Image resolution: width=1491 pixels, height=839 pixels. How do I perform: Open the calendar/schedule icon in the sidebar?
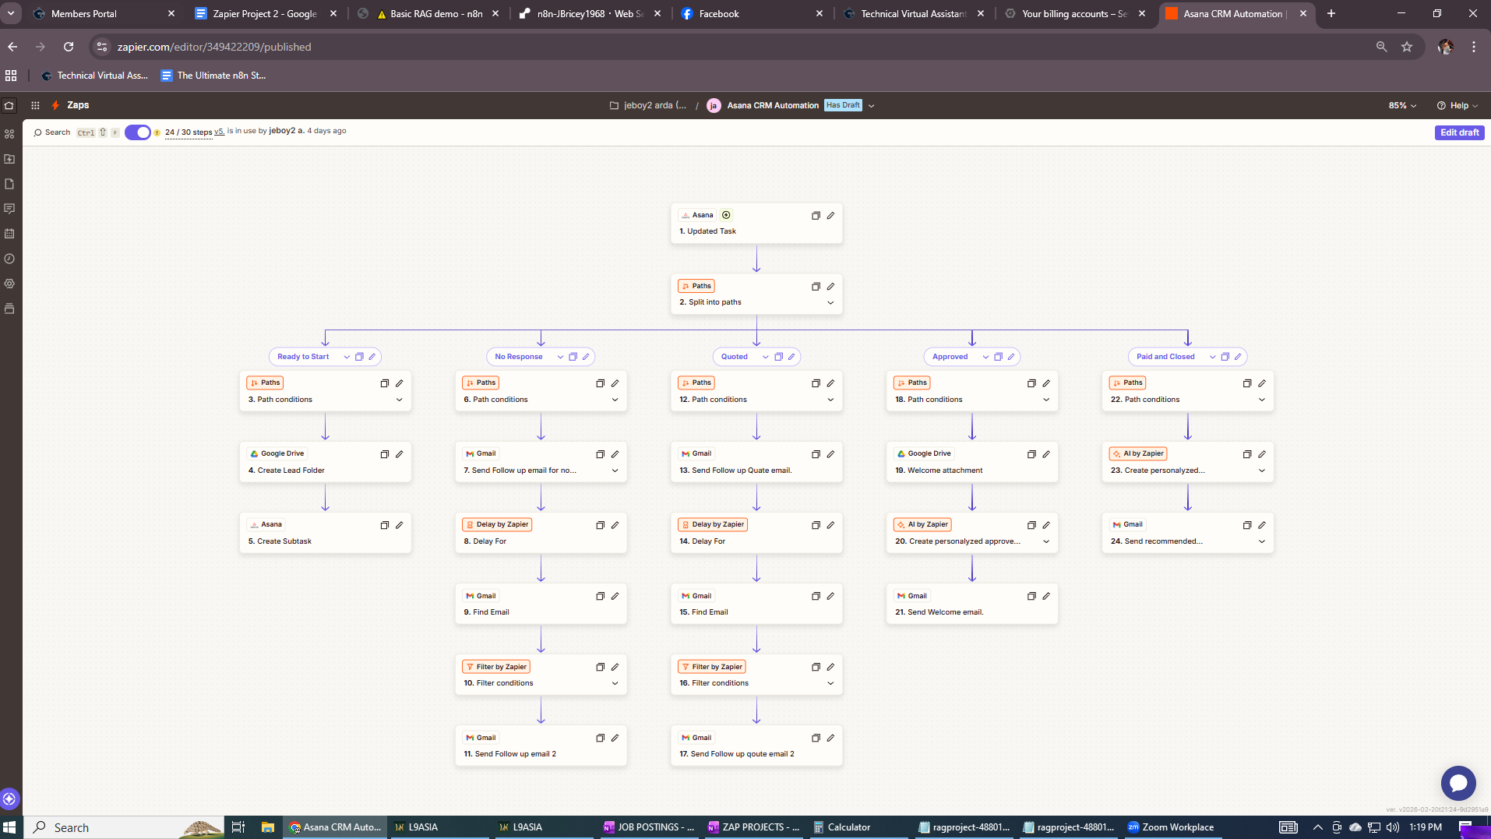point(9,234)
